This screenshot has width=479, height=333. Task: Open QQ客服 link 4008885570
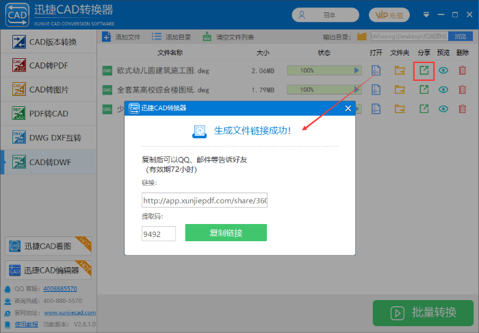60,288
